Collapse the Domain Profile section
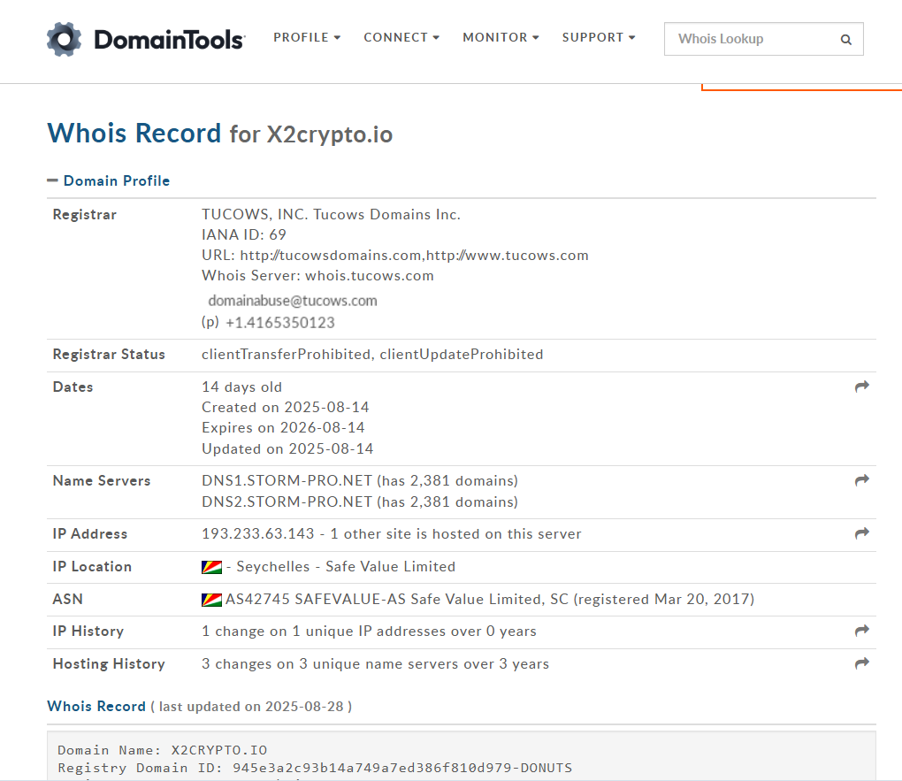 tap(108, 180)
